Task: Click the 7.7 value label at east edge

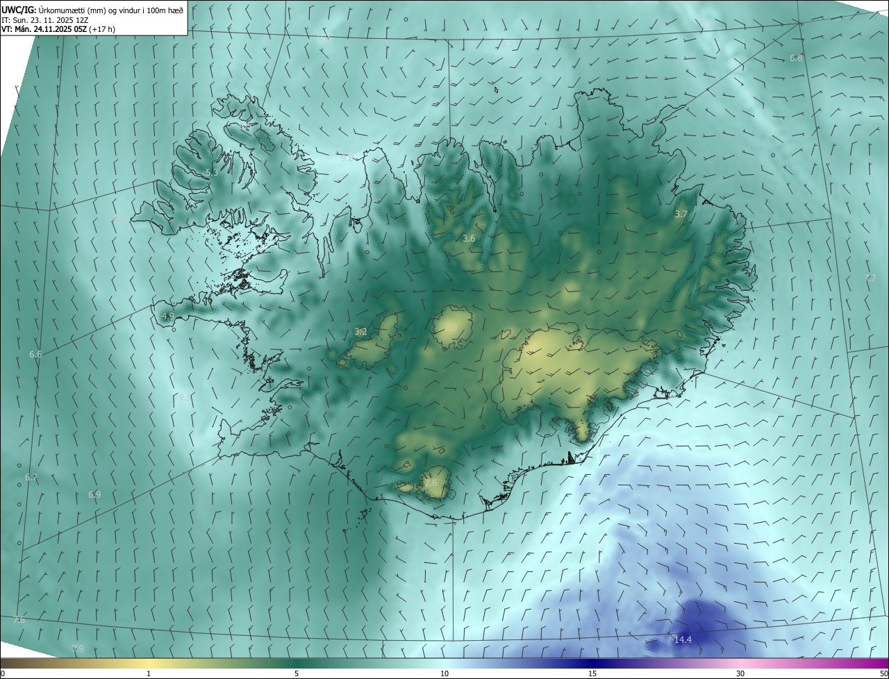Action: pyautogui.click(x=870, y=278)
